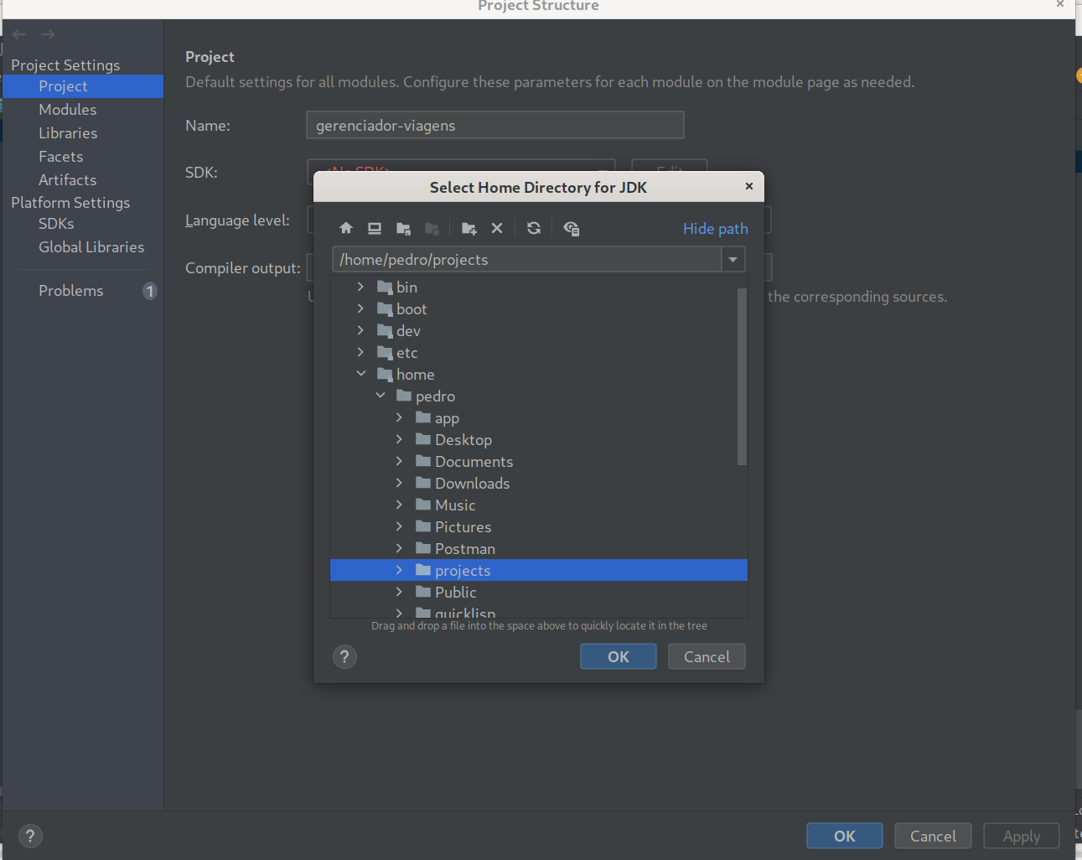The height and width of the screenshot is (860, 1082).
Task: Select the Documents folder in tree
Action: point(474,462)
